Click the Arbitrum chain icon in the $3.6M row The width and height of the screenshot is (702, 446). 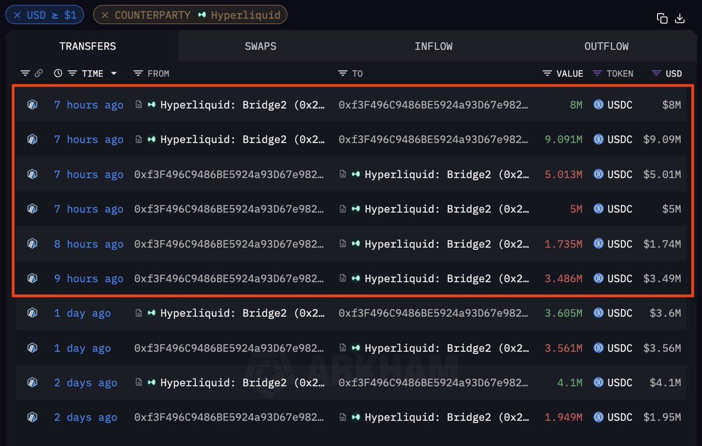(32, 313)
